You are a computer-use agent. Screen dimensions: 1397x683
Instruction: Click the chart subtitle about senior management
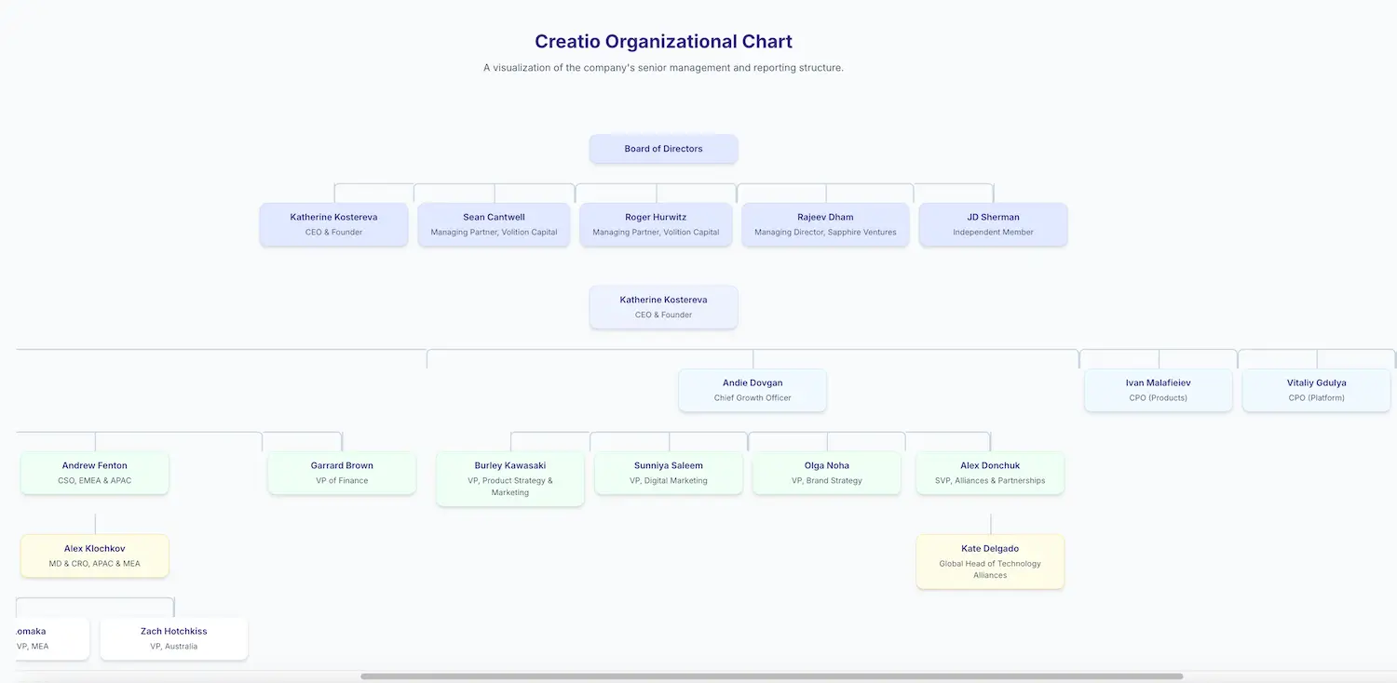tap(663, 68)
